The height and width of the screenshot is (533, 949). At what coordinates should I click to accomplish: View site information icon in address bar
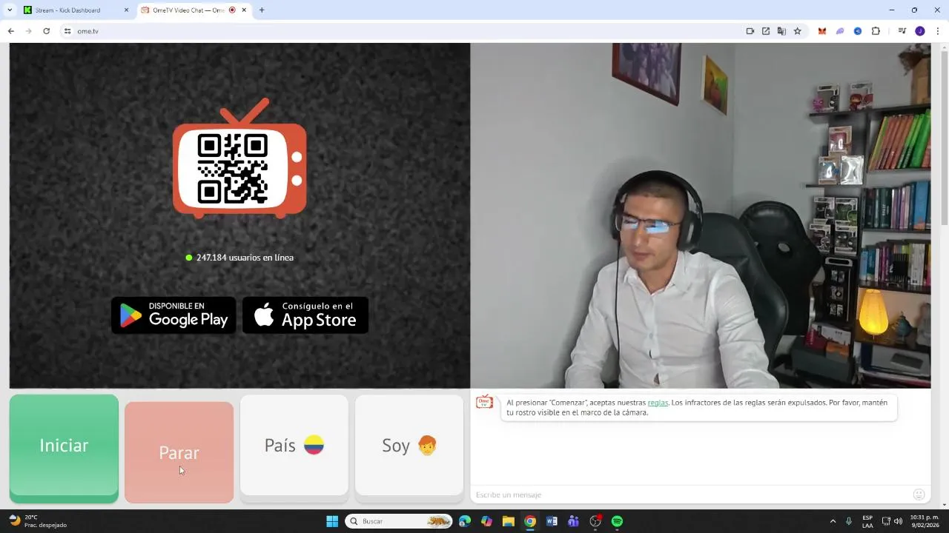(x=67, y=31)
